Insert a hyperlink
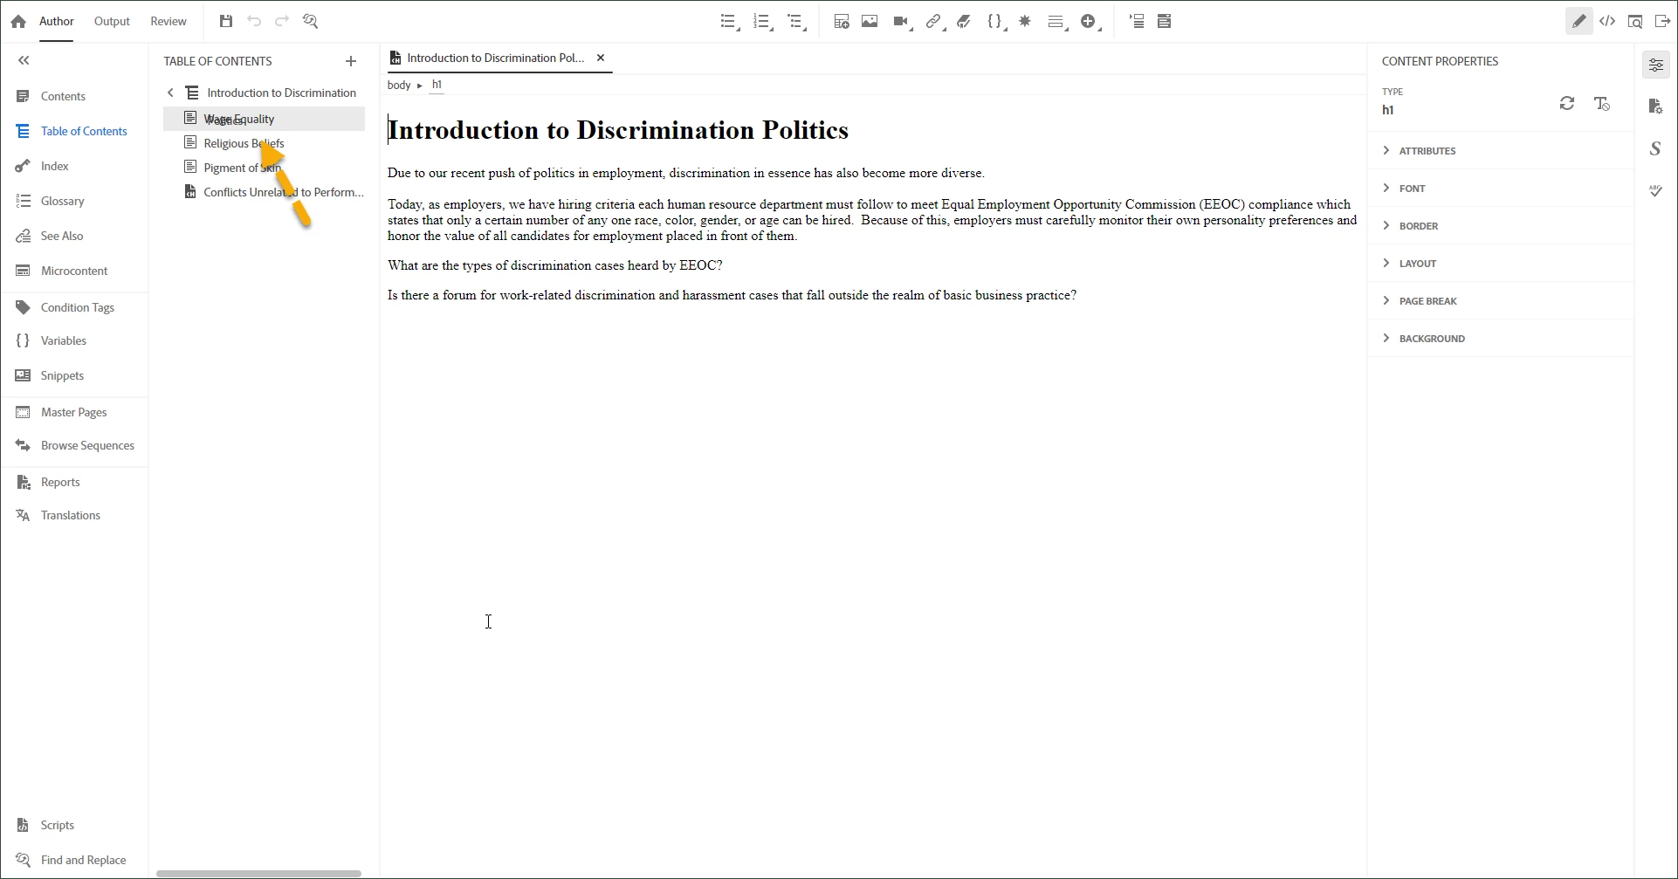The height and width of the screenshot is (879, 1678). 933,22
